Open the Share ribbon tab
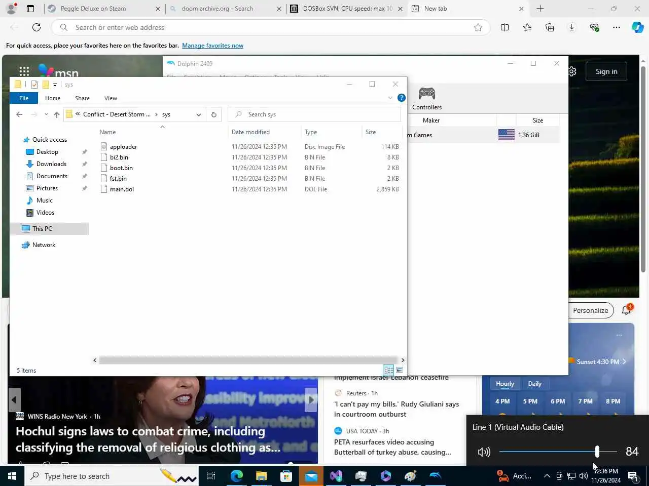This screenshot has height=486, width=649. click(82, 98)
